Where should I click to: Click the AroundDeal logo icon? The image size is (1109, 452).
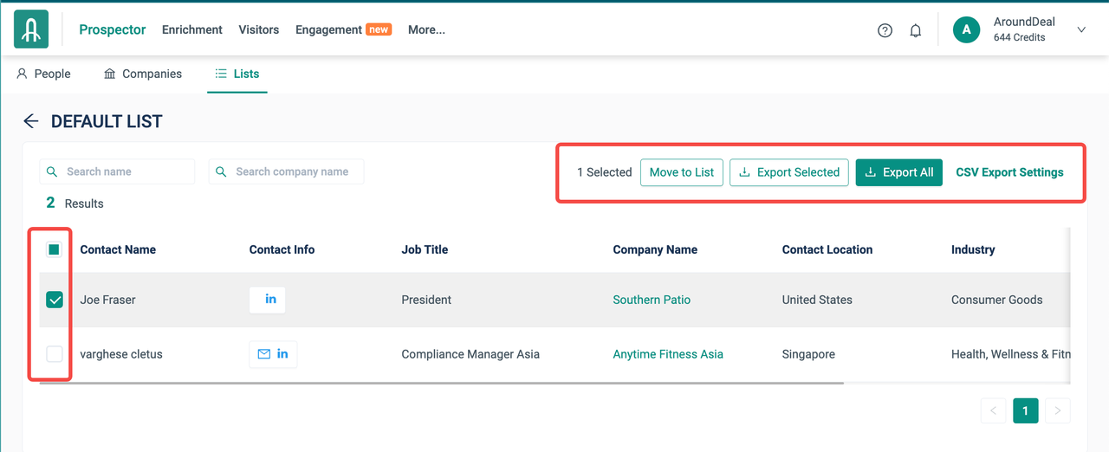(x=31, y=29)
